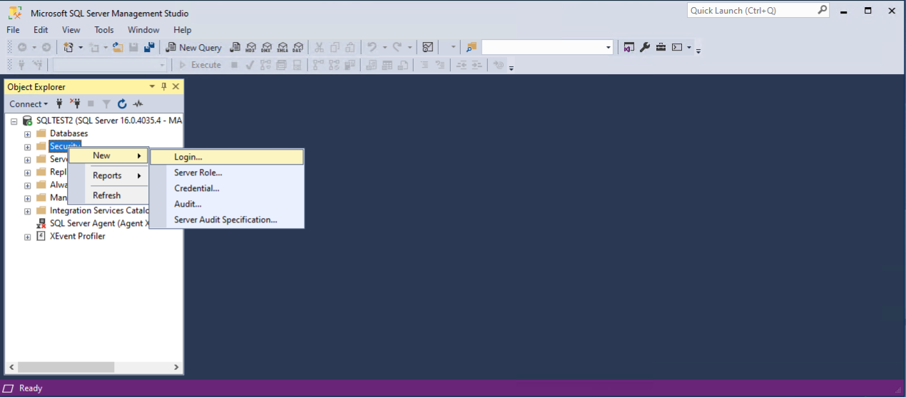Open a Database Engine Query from the toolbar
The image size is (906, 397).
pos(235,47)
